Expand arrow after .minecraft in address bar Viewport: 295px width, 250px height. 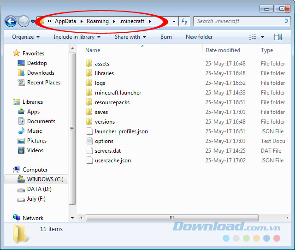pyautogui.click(x=150, y=22)
